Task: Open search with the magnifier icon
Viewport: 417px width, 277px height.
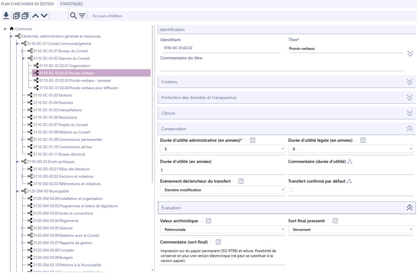Action: [73, 16]
